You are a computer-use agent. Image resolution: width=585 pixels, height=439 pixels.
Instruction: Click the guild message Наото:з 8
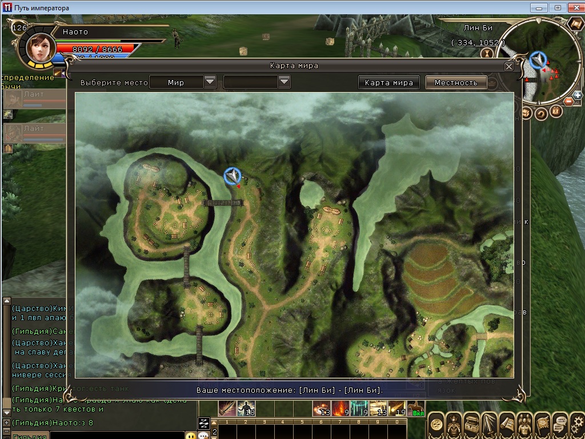[x=52, y=422]
